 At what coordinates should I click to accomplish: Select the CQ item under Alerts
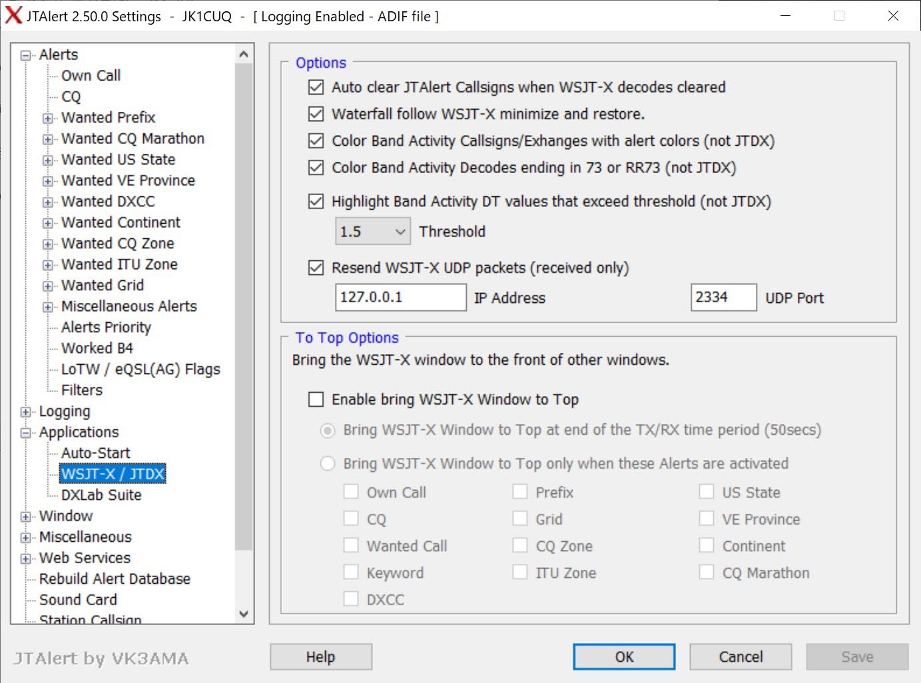pos(71,97)
